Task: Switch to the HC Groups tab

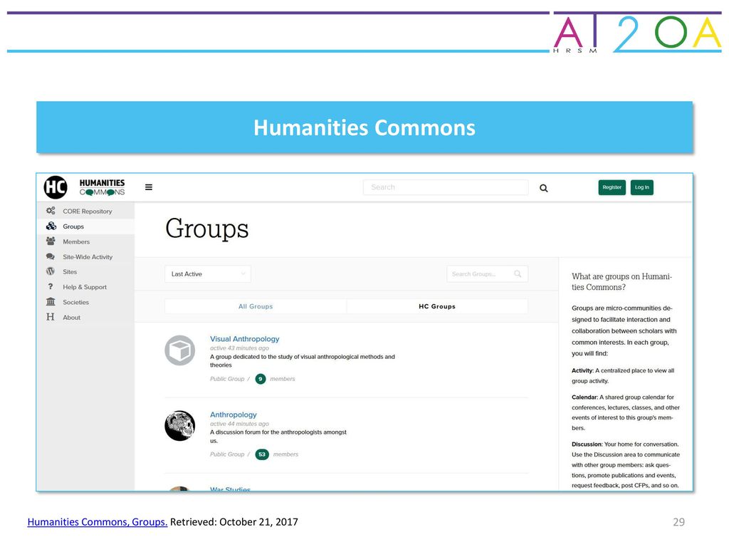Action: pyautogui.click(x=437, y=306)
